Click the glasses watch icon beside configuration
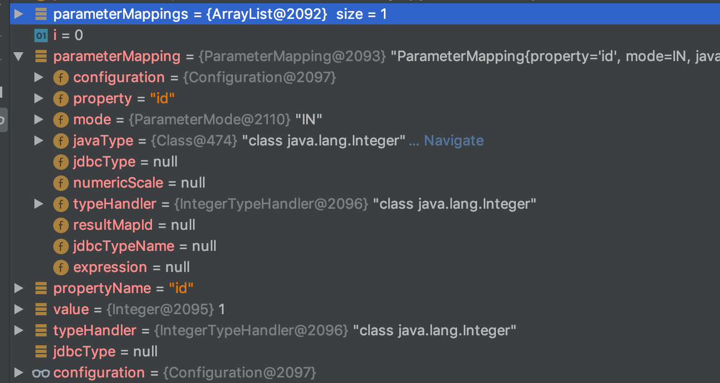Screen dimensions: 720x383 40,373
